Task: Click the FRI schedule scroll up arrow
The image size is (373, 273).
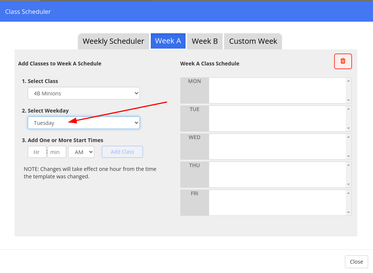Action: (x=349, y=193)
